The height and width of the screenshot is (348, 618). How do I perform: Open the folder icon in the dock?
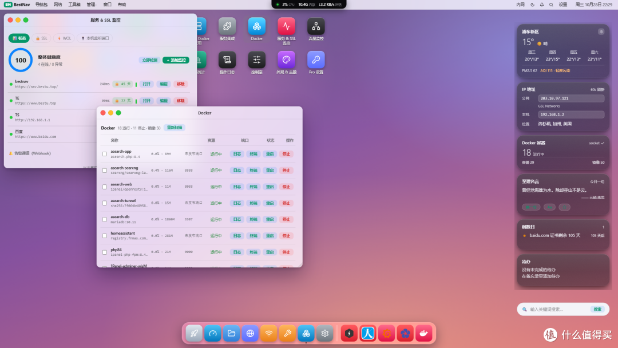(231, 334)
